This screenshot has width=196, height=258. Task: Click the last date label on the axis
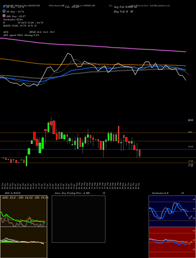point(140,186)
